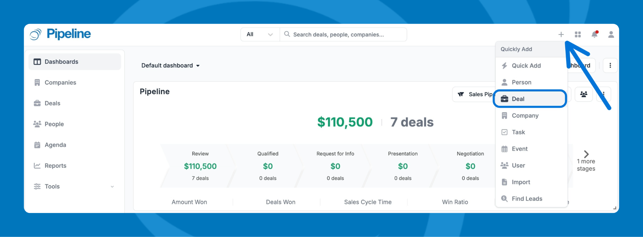Viewport: 643px width, 237px height.
Task: Choose Person in Quickly Add menu
Action: [x=521, y=82]
